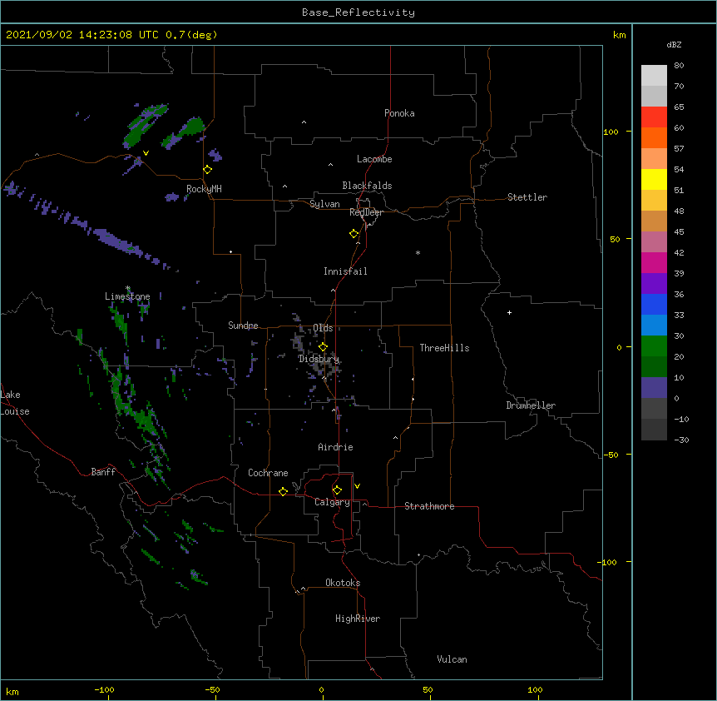
Task: Select the Airdrie label
Action: click(x=336, y=447)
